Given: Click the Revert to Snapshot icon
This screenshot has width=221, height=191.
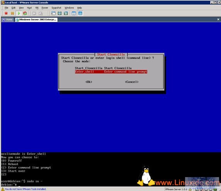Looking at the screenshot, I should click(x=41, y=14).
